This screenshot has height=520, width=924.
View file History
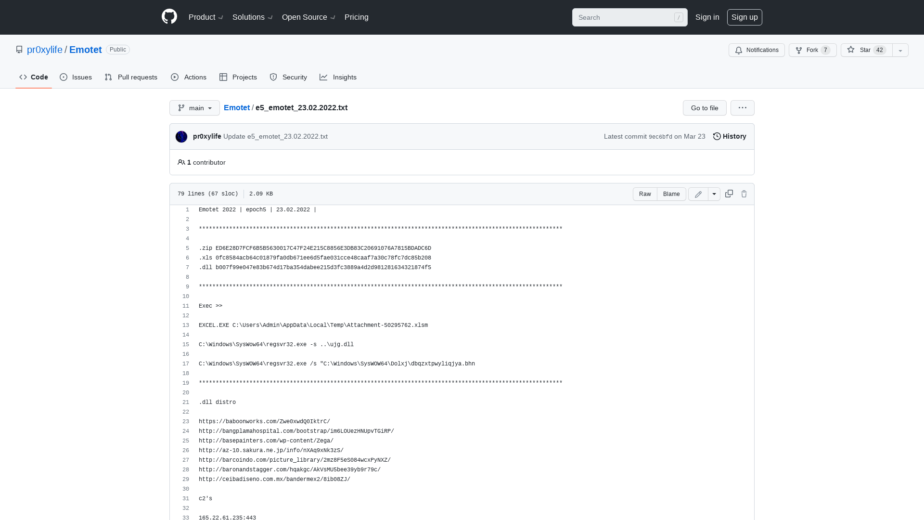[x=730, y=136]
